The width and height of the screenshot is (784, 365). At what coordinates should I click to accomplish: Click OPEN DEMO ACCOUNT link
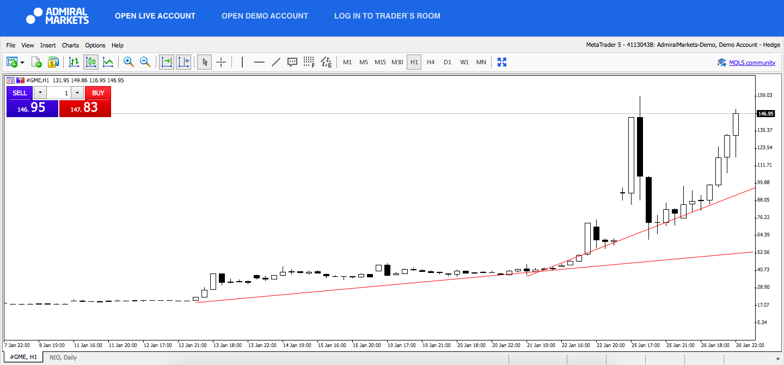click(265, 16)
